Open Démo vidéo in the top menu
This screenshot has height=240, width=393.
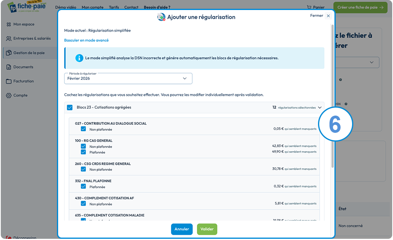66,7
